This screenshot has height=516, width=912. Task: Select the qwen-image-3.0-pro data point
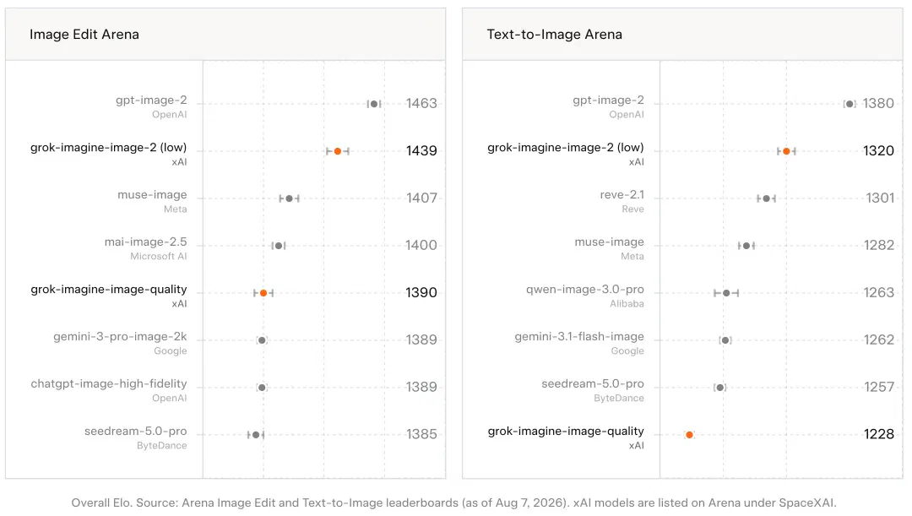point(726,293)
